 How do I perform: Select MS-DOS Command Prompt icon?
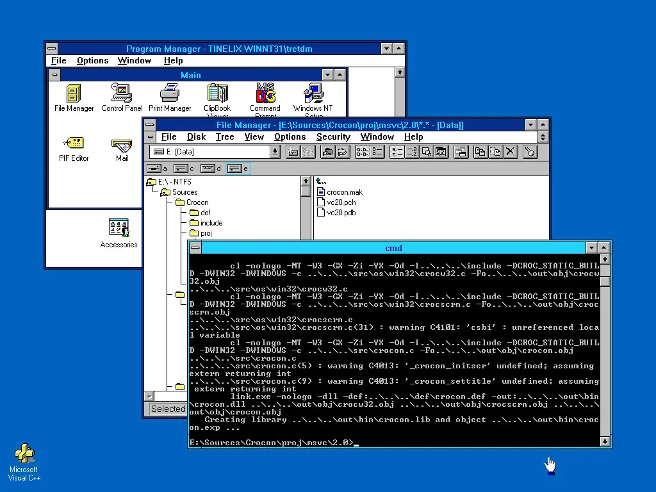pyautogui.click(x=265, y=101)
